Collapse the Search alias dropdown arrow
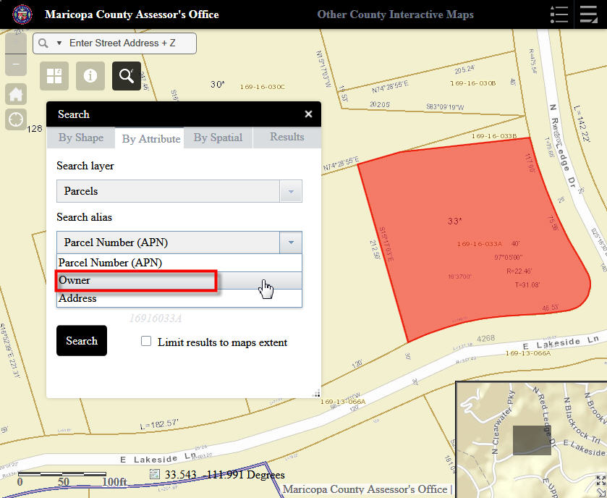Image resolution: width=607 pixels, height=498 pixels. click(291, 242)
